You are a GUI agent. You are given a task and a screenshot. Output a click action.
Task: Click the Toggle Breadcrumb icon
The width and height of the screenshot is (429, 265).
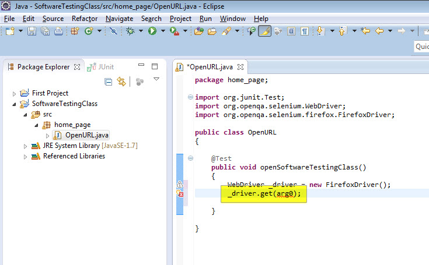(251, 31)
